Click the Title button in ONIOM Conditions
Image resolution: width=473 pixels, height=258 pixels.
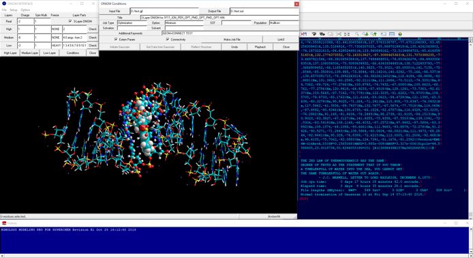120,18
